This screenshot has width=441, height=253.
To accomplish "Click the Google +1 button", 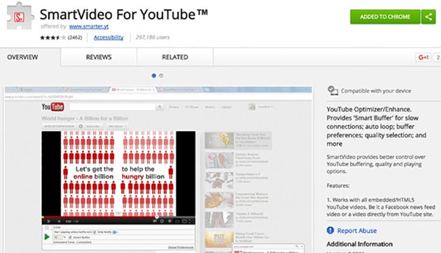I will coord(423,57).
